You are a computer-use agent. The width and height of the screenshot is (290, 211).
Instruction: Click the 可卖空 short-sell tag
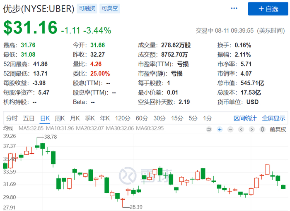click(x=110, y=8)
